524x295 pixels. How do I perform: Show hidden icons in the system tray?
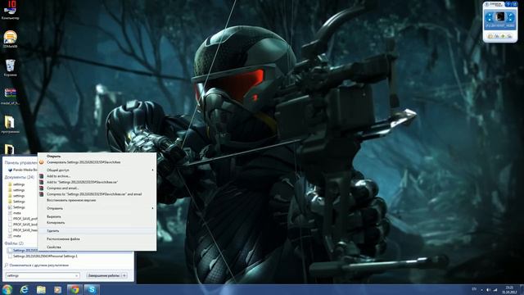(481, 289)
